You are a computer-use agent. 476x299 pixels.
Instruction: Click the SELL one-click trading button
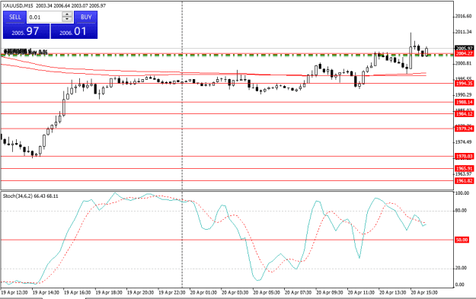(14, 17)
